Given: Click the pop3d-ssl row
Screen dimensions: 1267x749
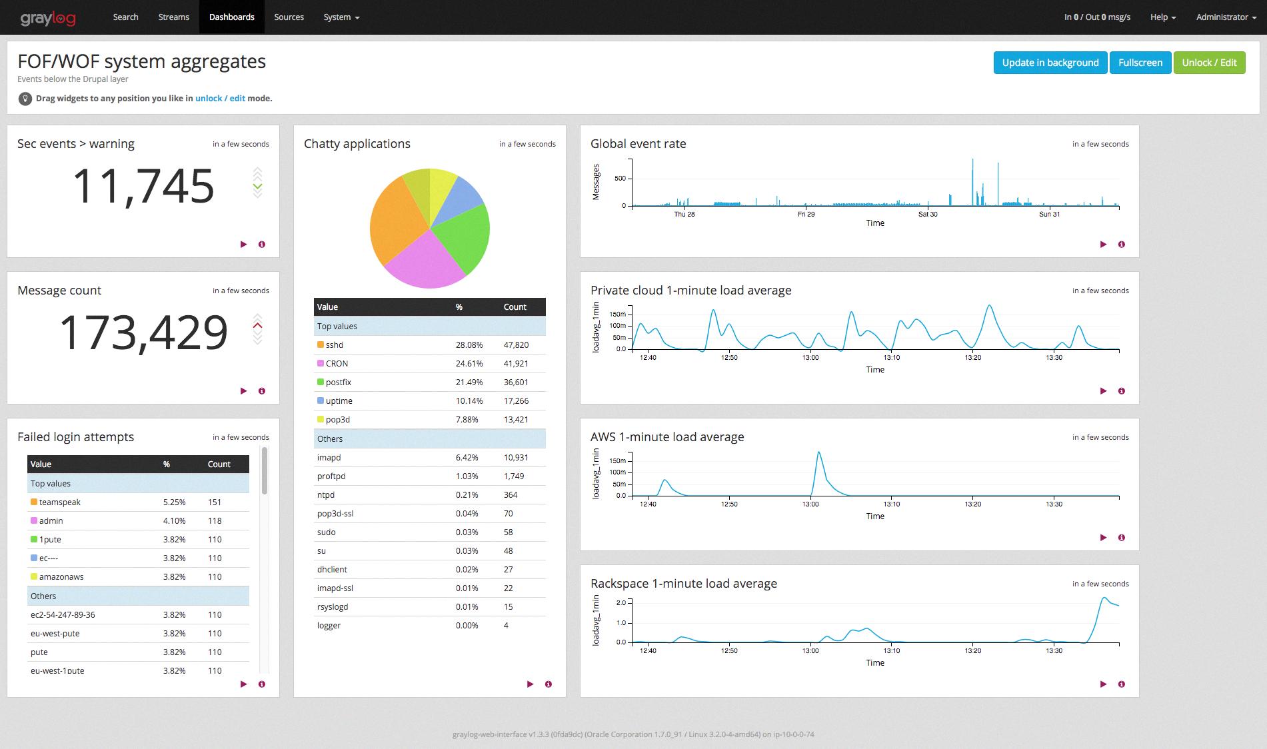Looking at the screenshot, I should tap(429, 514).
